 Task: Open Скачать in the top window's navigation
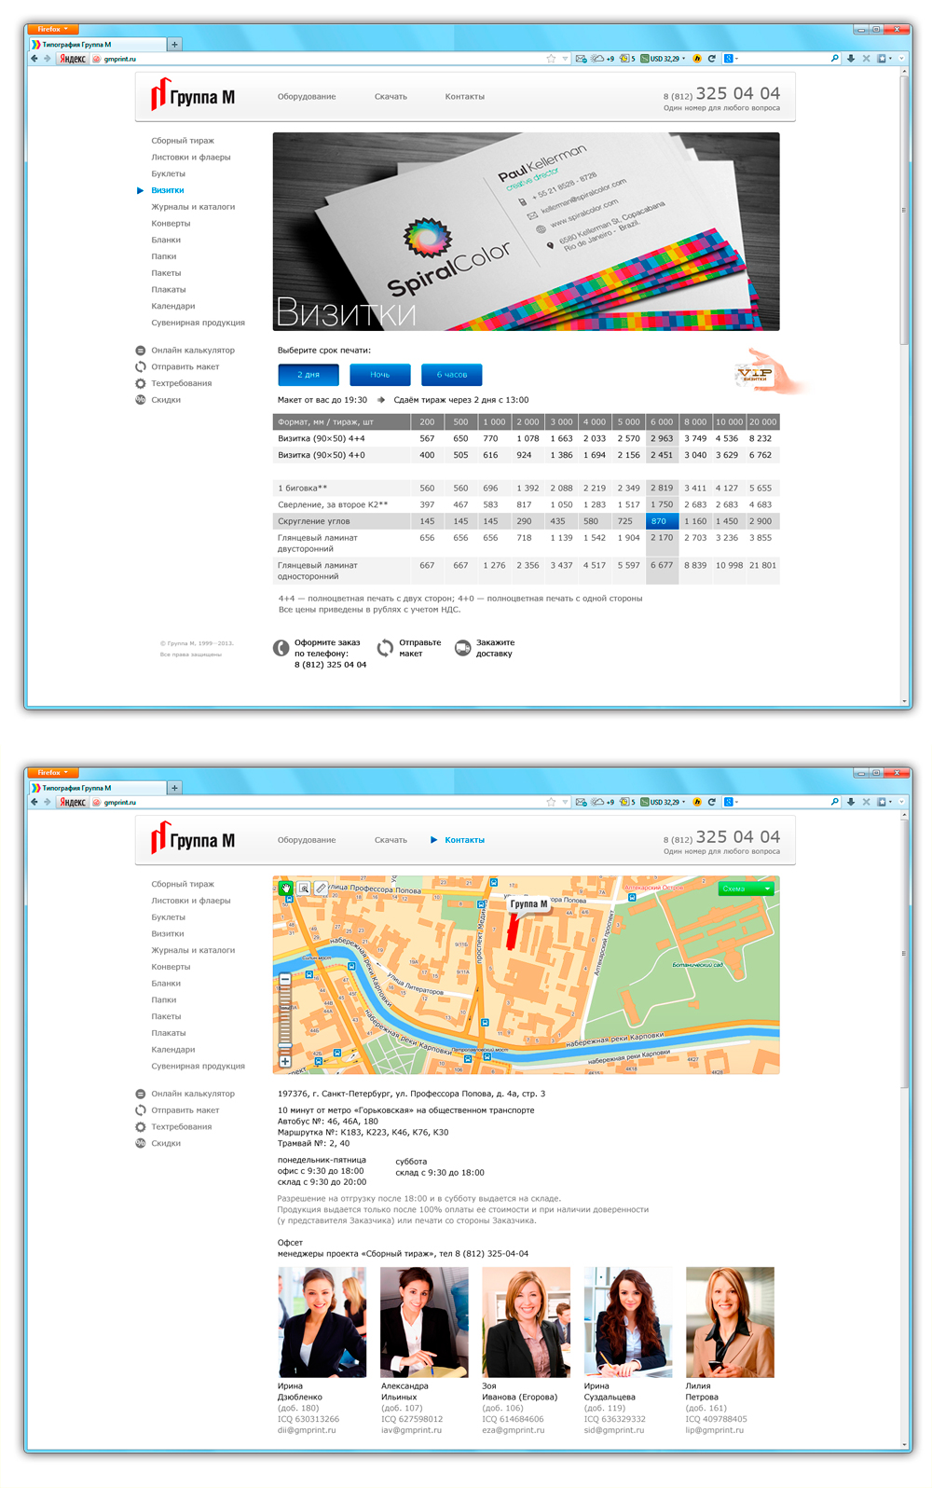(391, 97)
